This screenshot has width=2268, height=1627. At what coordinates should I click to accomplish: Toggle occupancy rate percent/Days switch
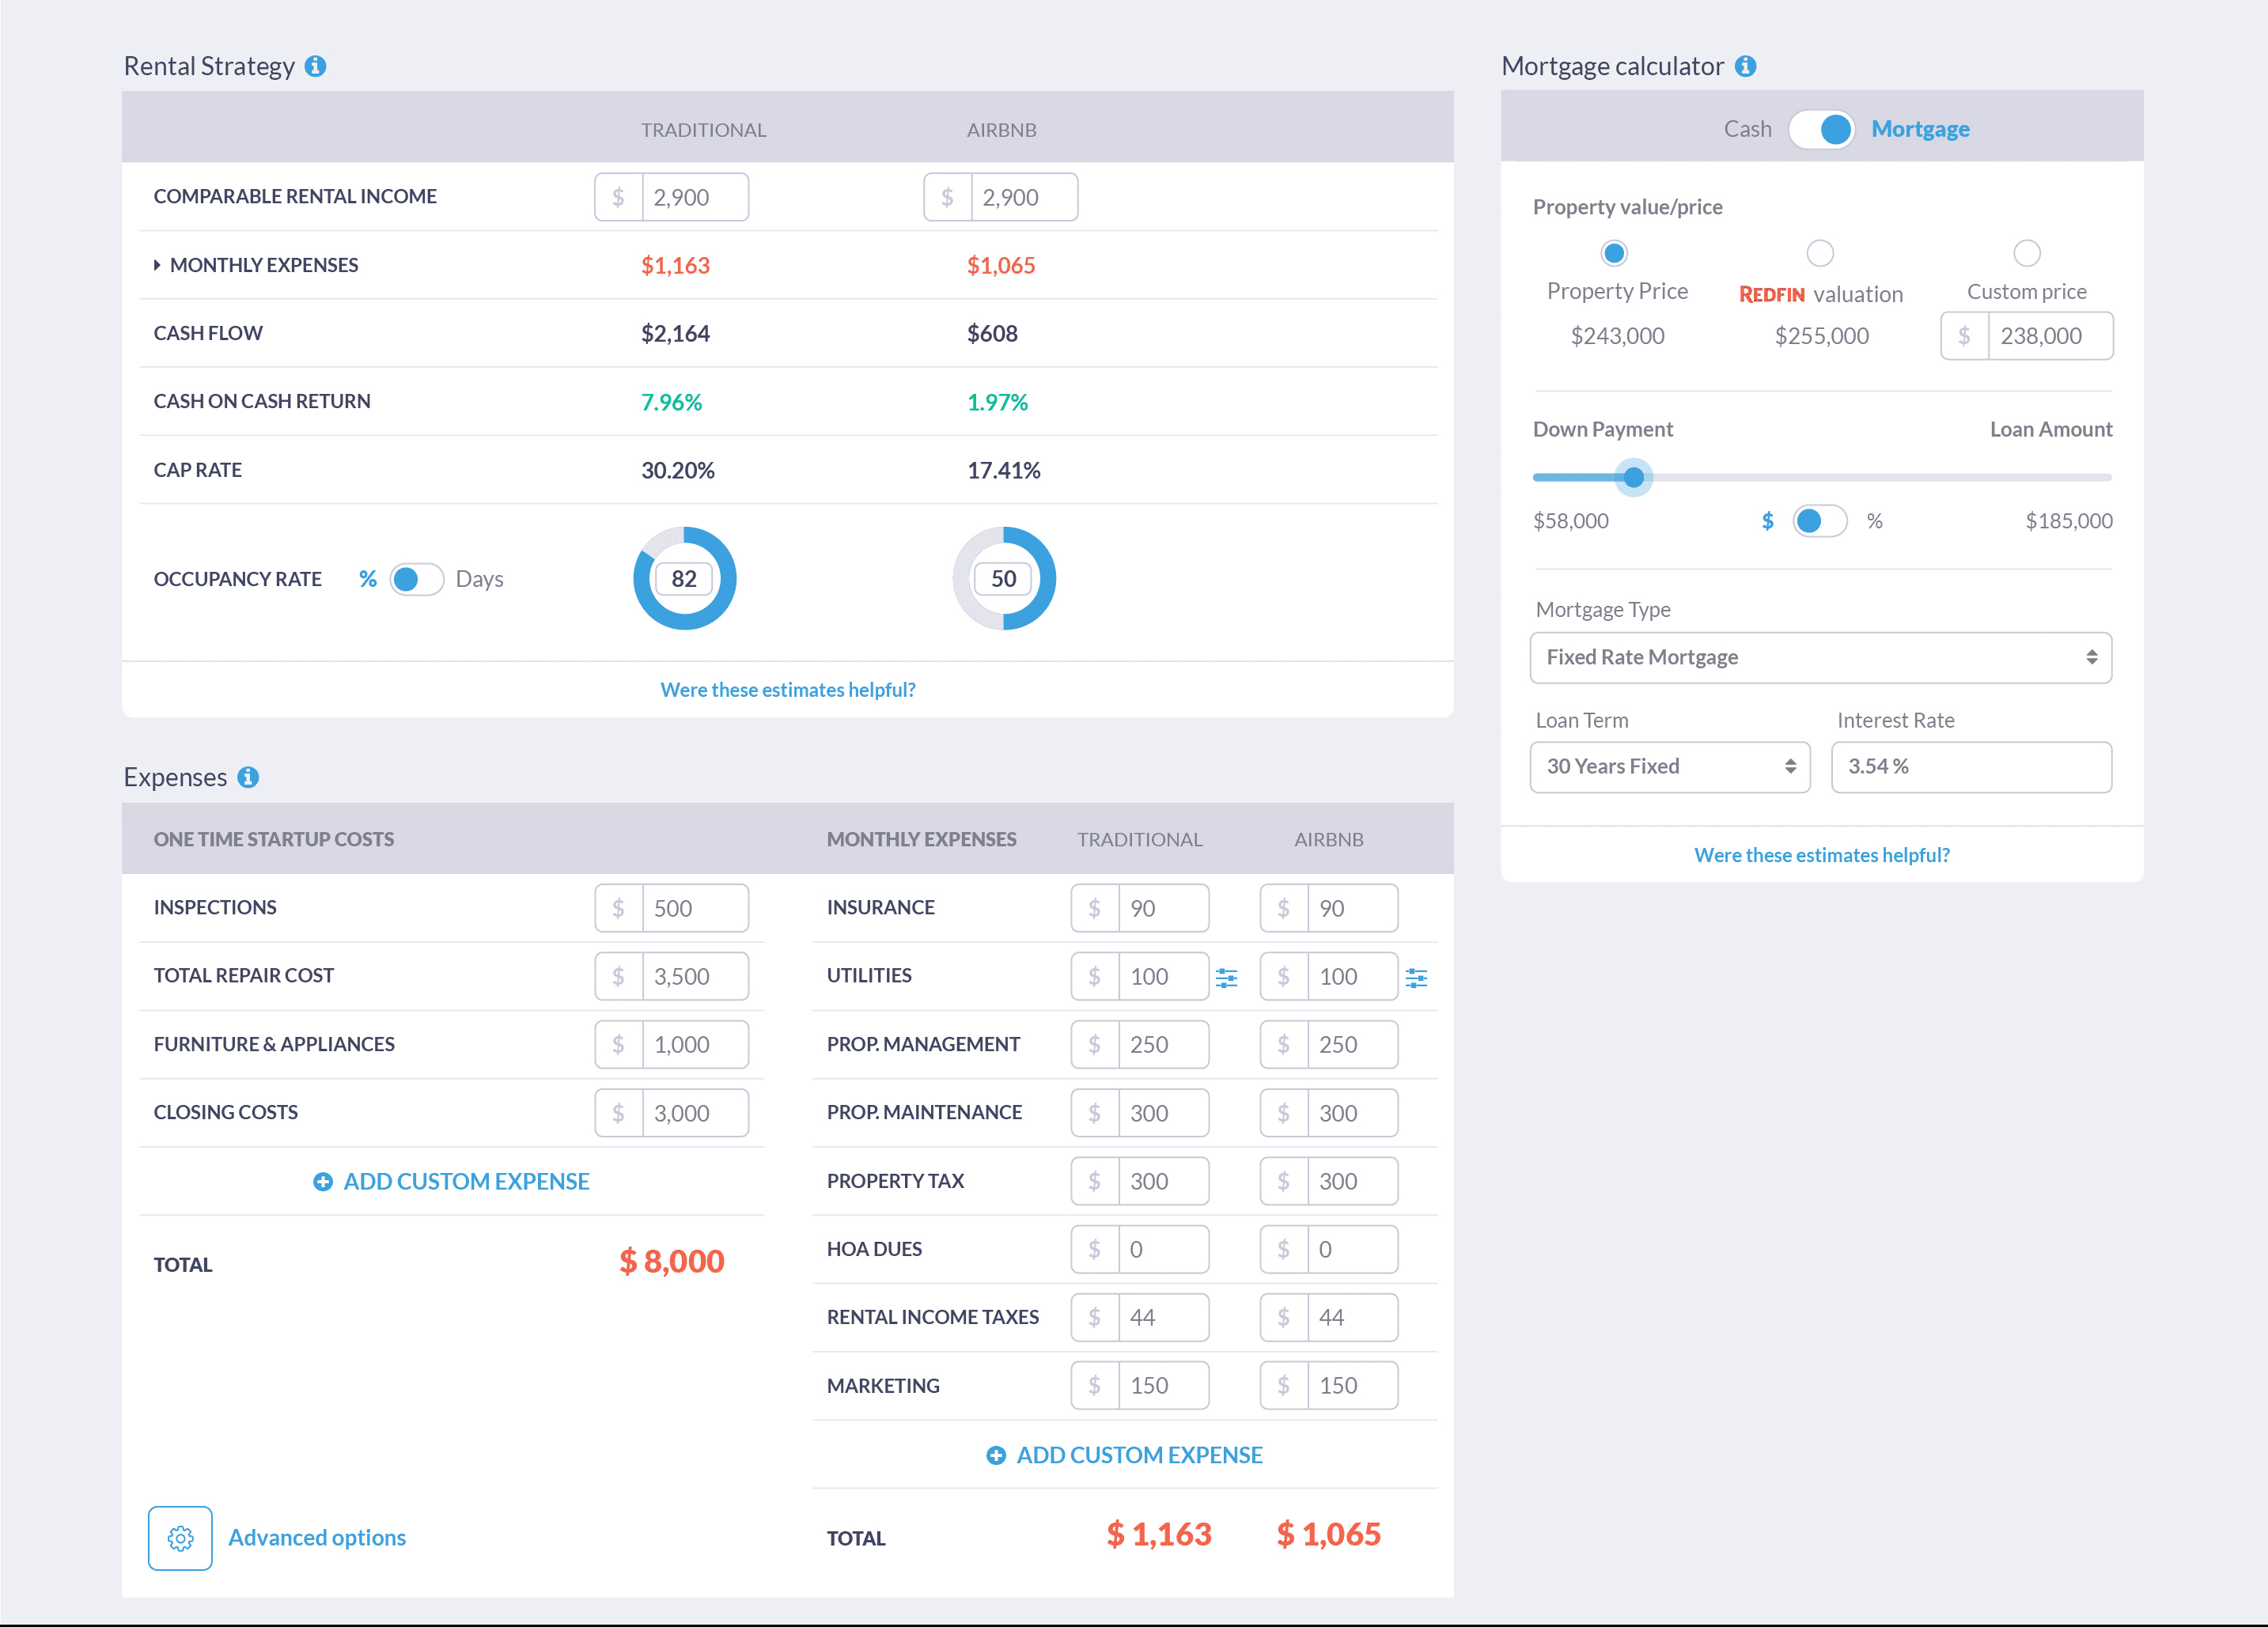pos(416,579)
